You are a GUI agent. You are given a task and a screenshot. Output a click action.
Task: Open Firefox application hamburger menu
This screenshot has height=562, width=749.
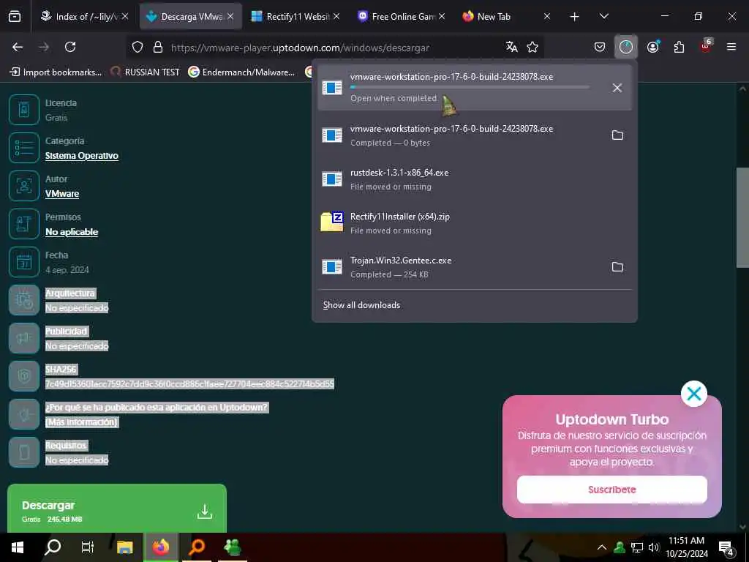pyautogui.click(x=731, y=47)
